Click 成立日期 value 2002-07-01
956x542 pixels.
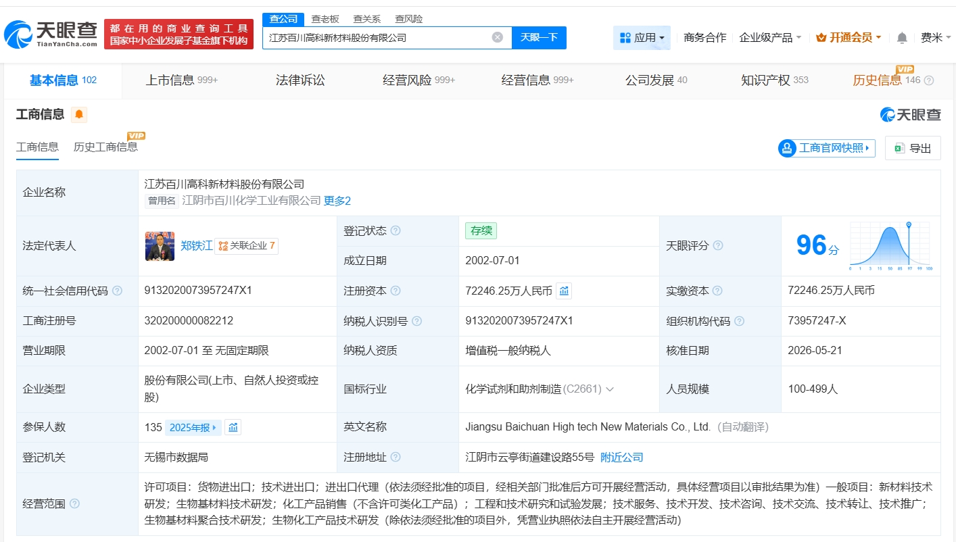[x=493, y=261]
